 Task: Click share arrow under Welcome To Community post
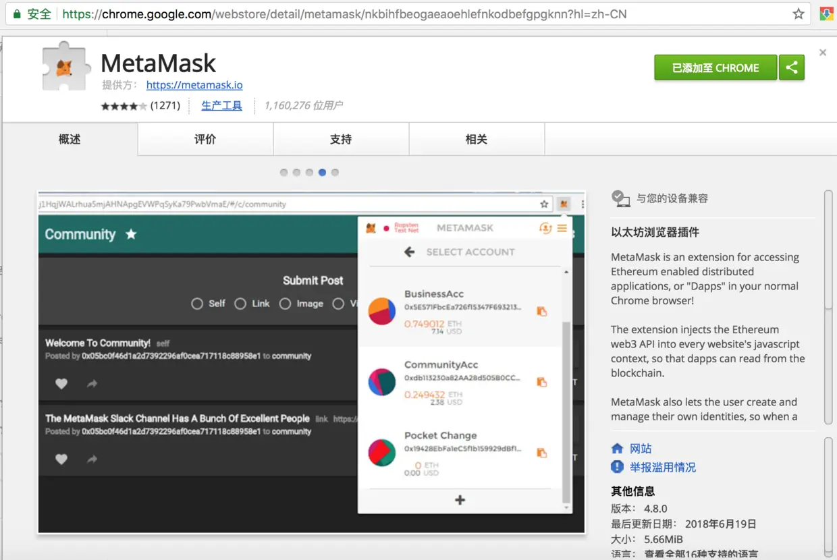92,383
